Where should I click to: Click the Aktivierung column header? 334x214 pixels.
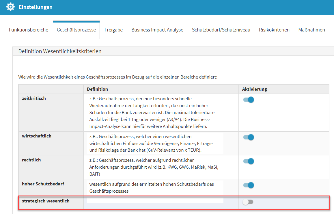click(254, 89)
